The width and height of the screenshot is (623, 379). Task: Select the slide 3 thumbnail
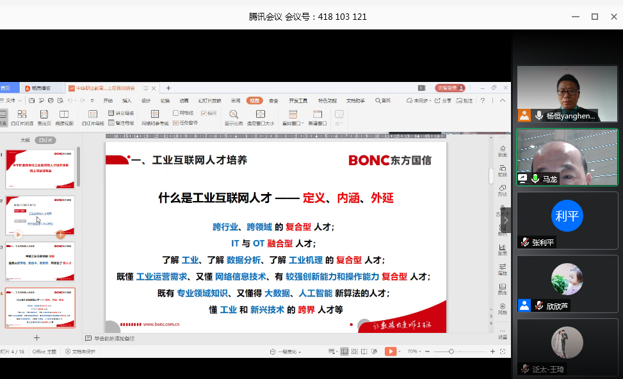pos(40,261)
